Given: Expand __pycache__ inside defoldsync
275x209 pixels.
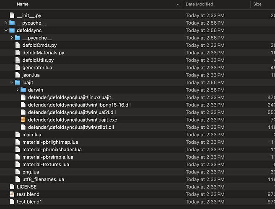Looking at the screenshot, I should coord(12,38).
